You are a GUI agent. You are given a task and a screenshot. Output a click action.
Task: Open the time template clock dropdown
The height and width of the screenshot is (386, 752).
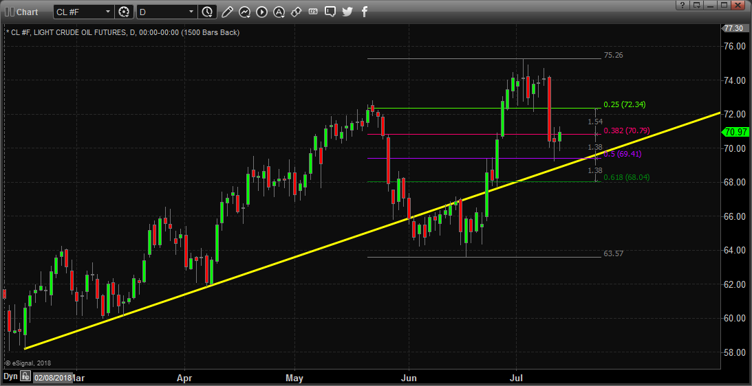click(207, 12)
